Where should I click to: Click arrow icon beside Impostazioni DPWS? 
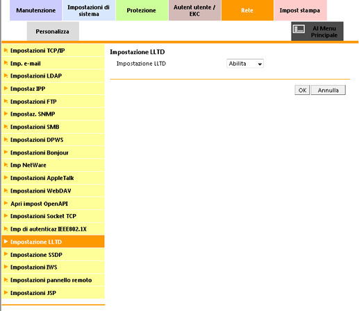pos(6,139)
